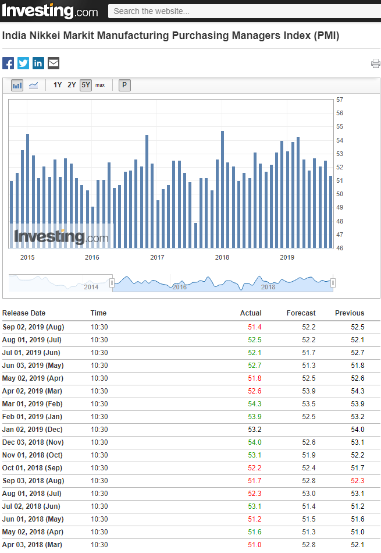The height and width of the screenshot is (553, 381).
Task: Click the Previous column header
Action: [x=350, y=313]
